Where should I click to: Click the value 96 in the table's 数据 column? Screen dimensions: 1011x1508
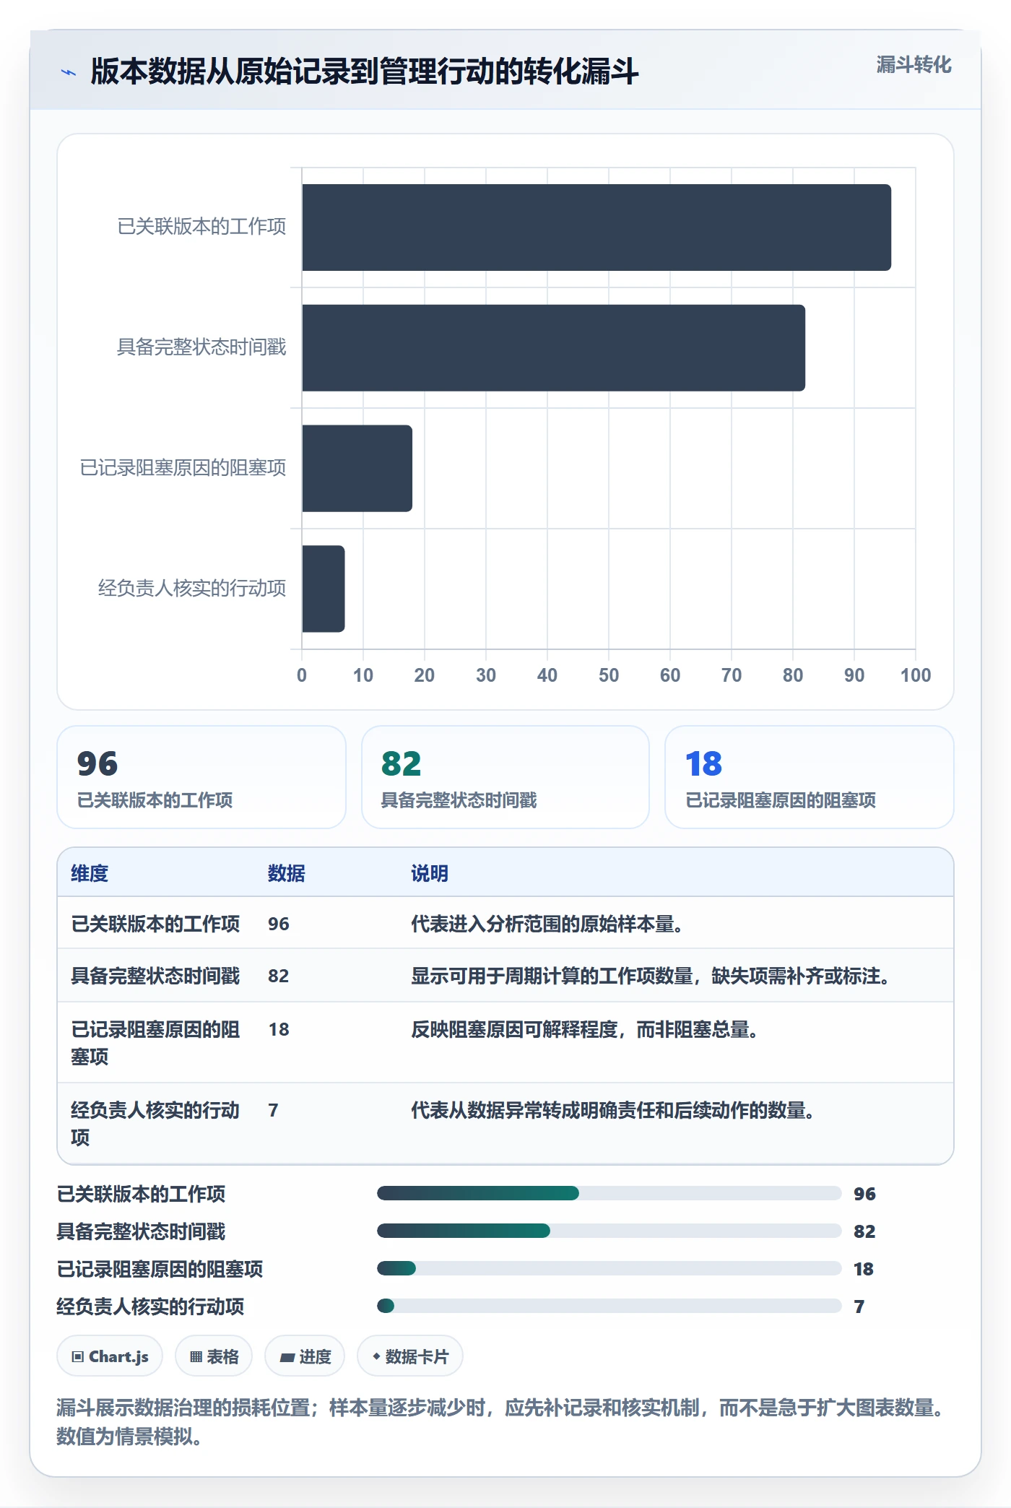pos(279,924)
